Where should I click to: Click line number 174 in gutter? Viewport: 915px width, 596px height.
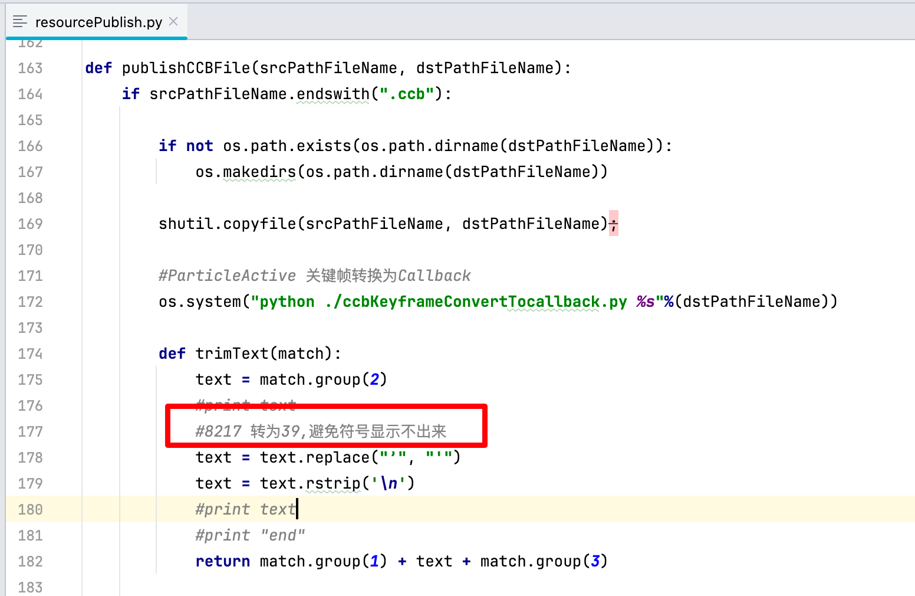pos(30,354)
